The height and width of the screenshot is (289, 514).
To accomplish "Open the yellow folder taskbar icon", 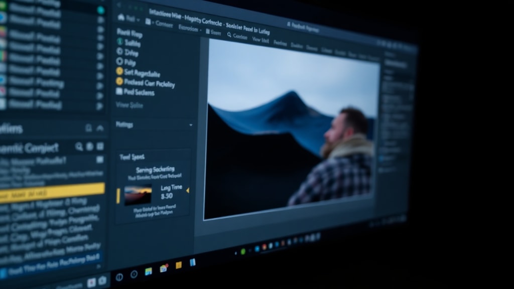I will pos(179,265).
